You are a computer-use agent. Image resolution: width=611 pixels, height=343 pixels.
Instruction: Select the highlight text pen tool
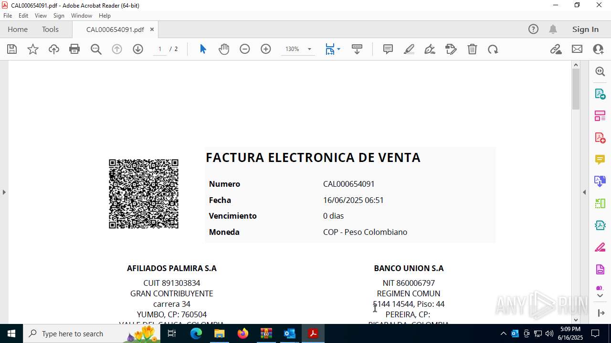click(x=409, y=49)
